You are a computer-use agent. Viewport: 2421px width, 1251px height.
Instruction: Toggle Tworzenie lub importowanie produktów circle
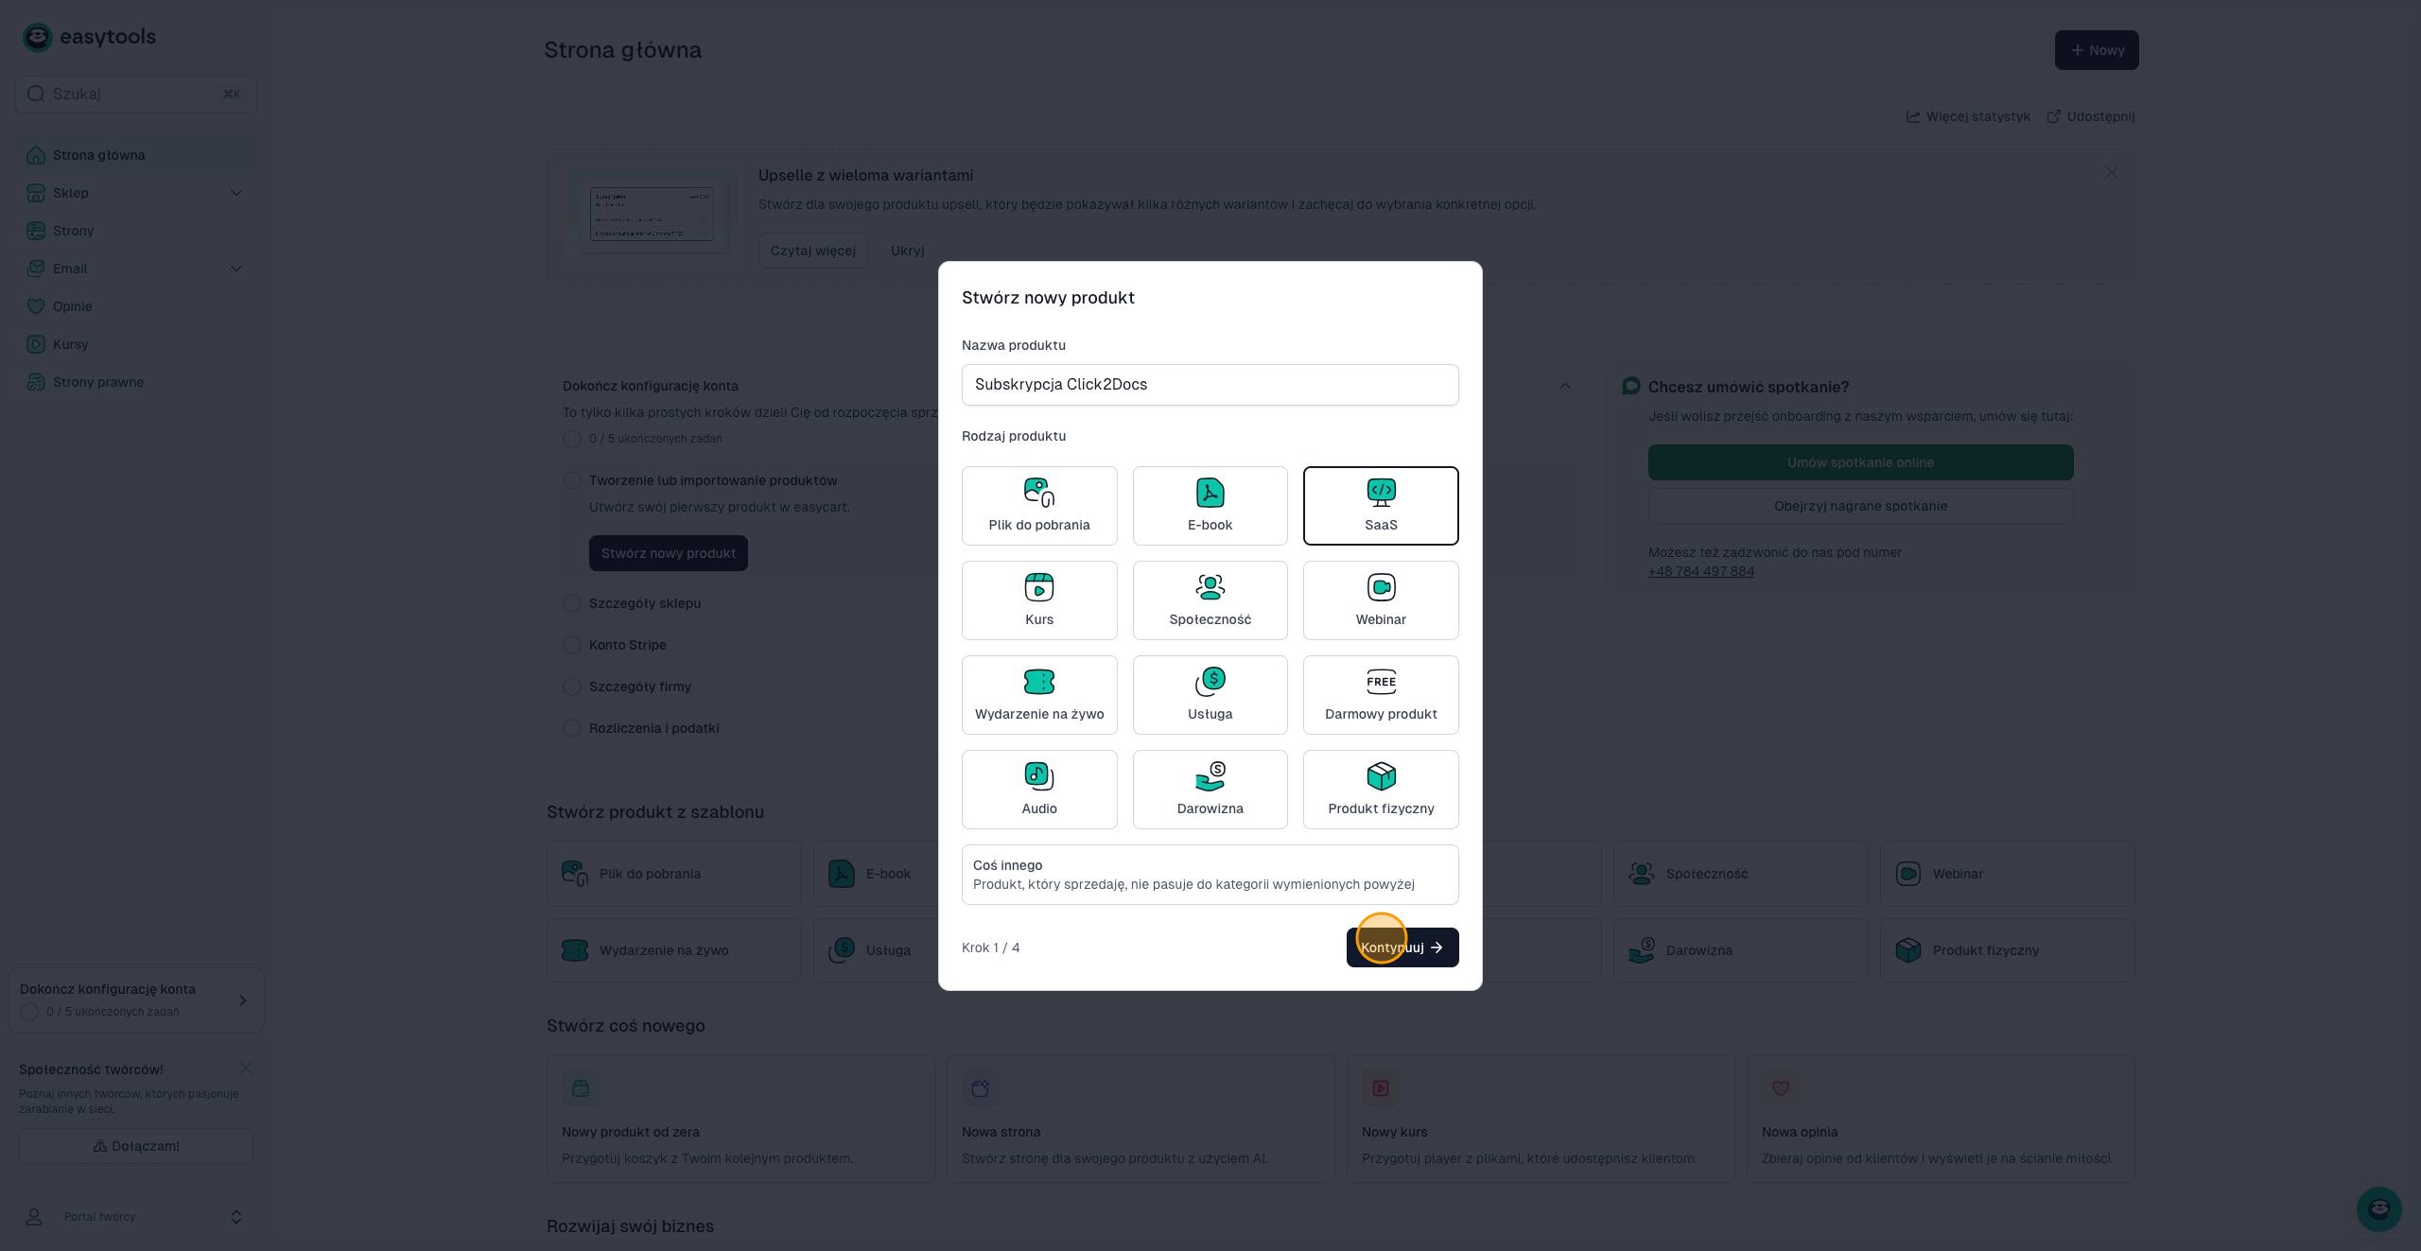(x=571, y=480)
